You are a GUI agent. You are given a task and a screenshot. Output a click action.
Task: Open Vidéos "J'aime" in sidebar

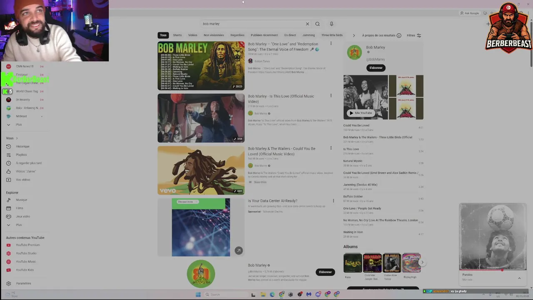pos(26,171)
